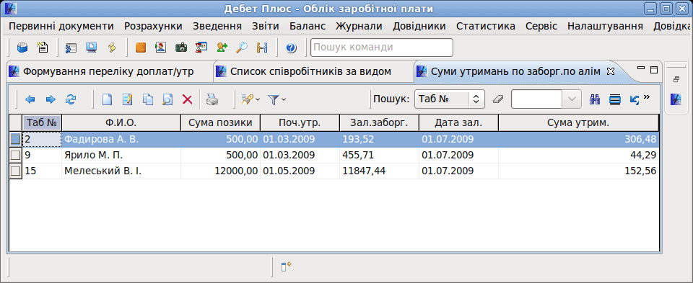Screen dimensions: 693x283
Task: Click the orange book icon
Action: pyautogui.click(x=141, y=48)
